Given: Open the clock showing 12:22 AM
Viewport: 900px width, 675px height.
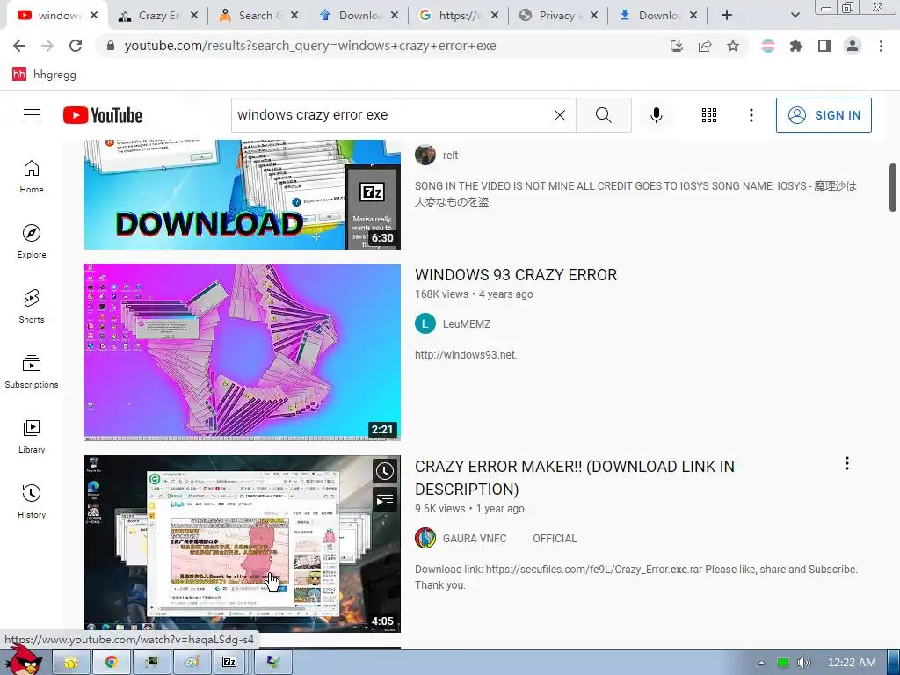Looking at the screenshot, I should (x=852, y=663).
